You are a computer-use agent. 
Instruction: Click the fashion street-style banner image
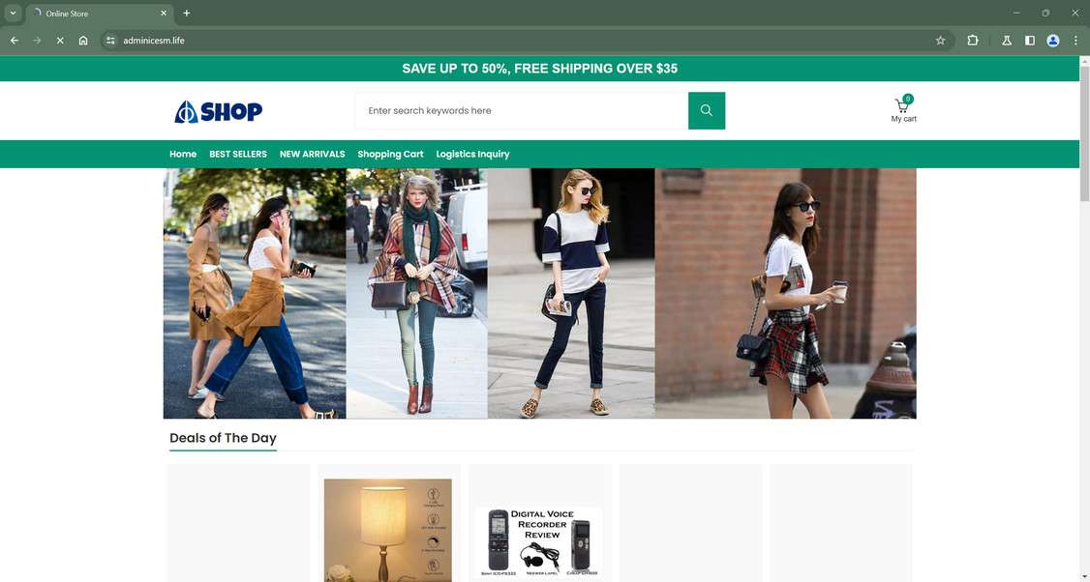(x=539, y=293)
